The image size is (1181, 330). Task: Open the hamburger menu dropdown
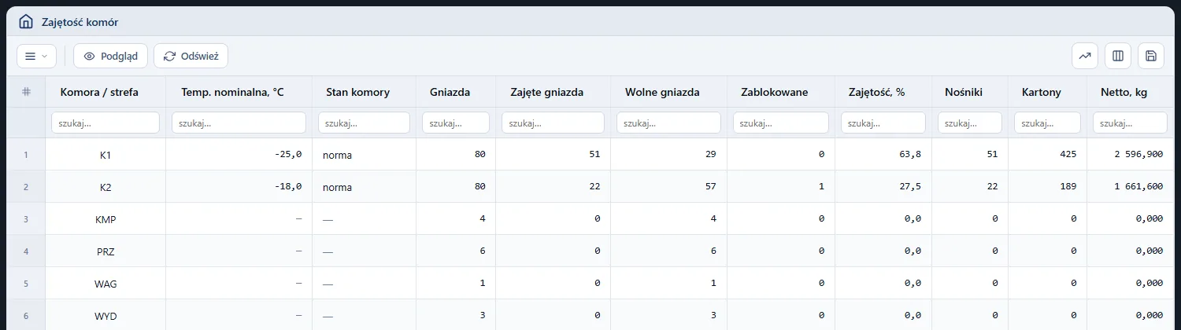[x=36, y=56]
